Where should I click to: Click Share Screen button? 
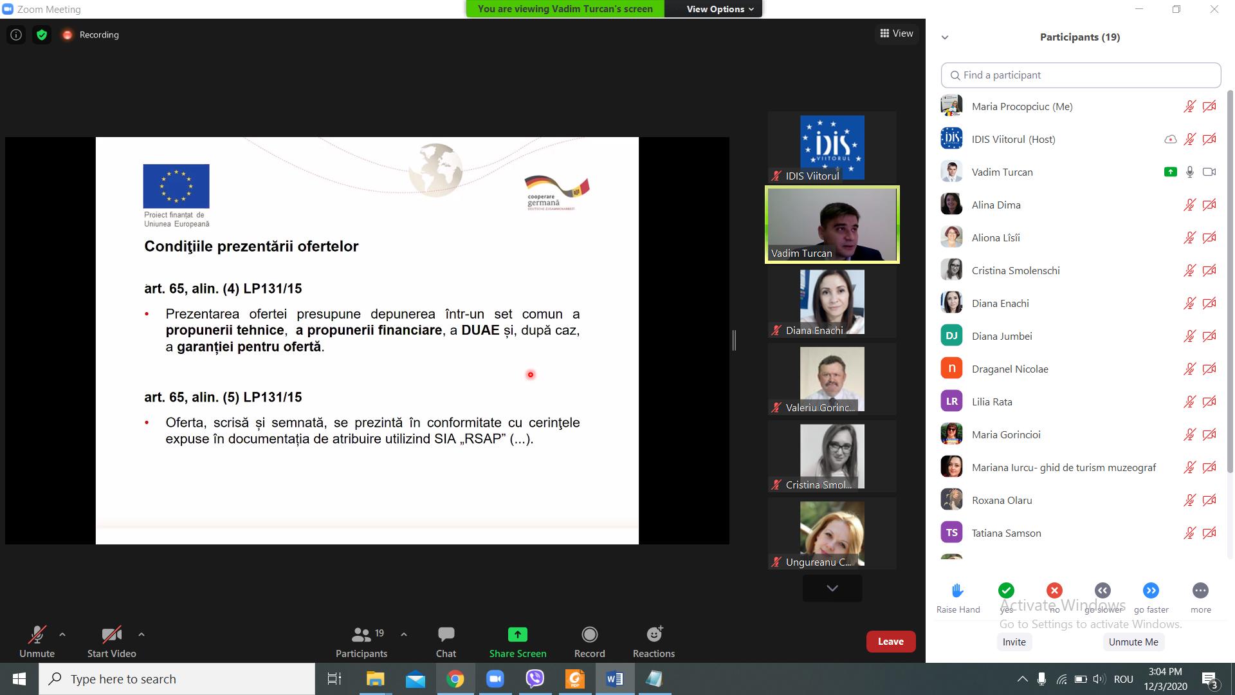518,642
